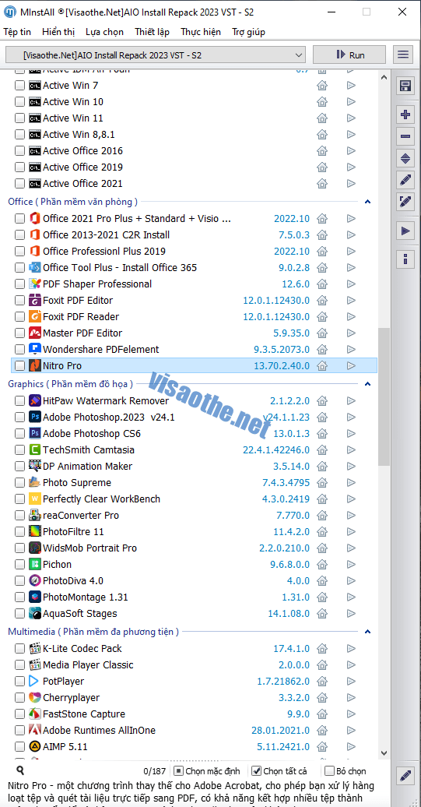Click the Run button

(349, 55)
